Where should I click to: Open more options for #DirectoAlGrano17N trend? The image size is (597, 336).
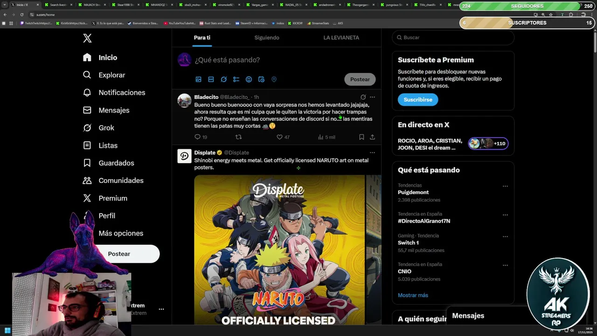coord(505,215)
